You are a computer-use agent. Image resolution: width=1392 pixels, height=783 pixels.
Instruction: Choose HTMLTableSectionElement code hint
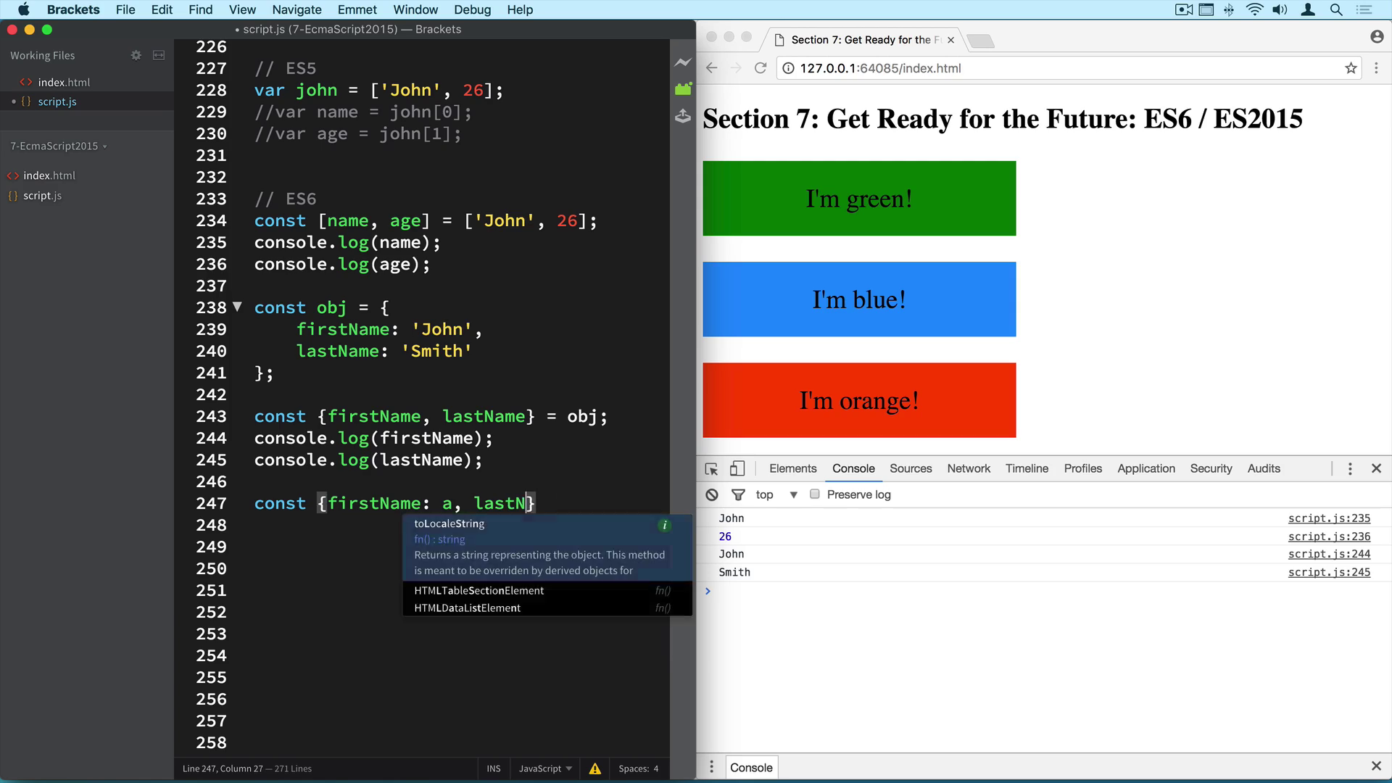point(547,591)
